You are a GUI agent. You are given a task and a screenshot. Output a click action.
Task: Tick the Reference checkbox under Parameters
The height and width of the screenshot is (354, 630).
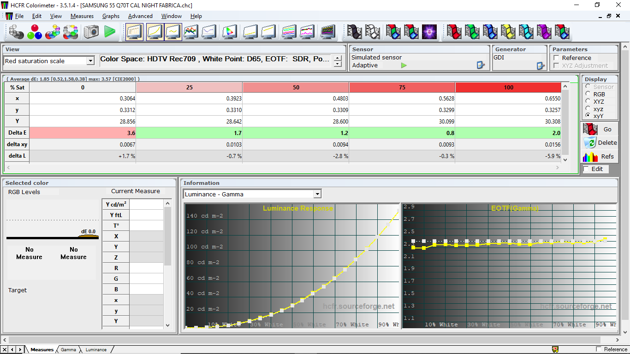[556, 58]
